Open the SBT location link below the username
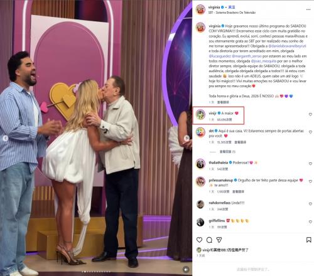 point(232,13)
